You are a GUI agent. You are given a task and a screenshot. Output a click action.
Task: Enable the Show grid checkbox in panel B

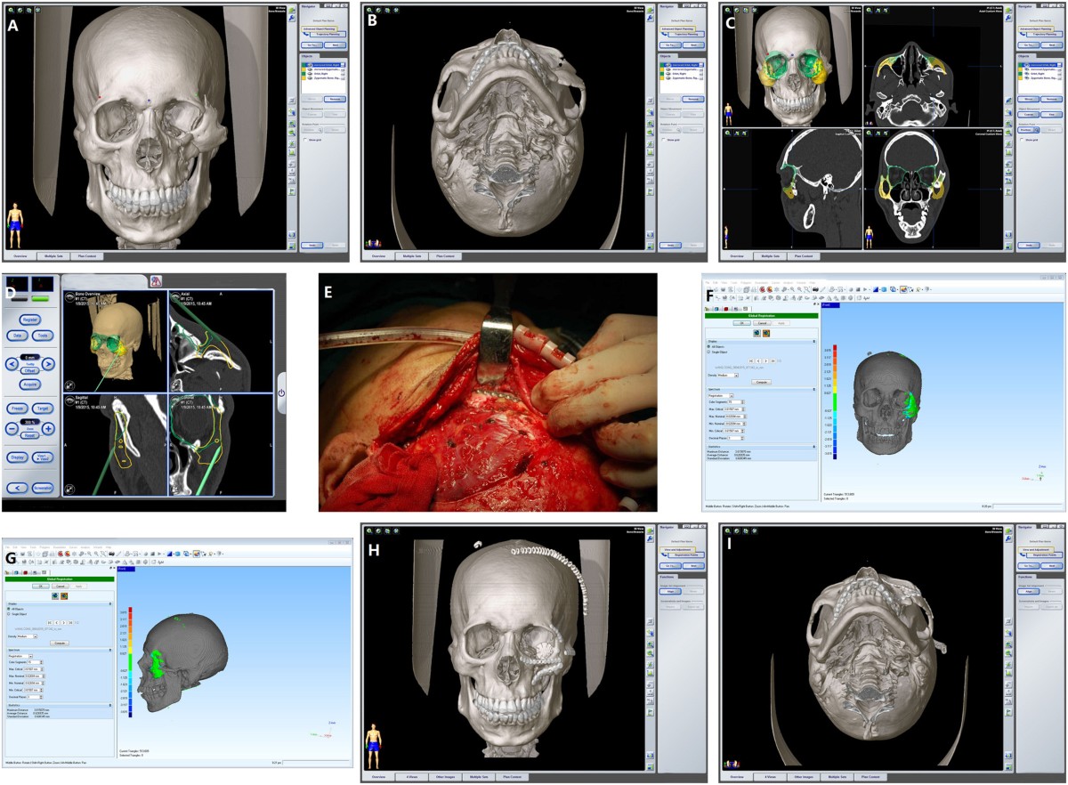[x=664, y=140]
